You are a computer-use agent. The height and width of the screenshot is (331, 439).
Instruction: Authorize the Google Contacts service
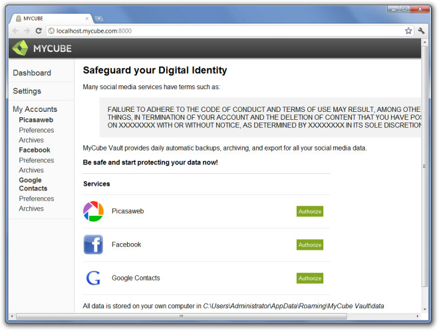pyautogui.click(x=310, y=278)
